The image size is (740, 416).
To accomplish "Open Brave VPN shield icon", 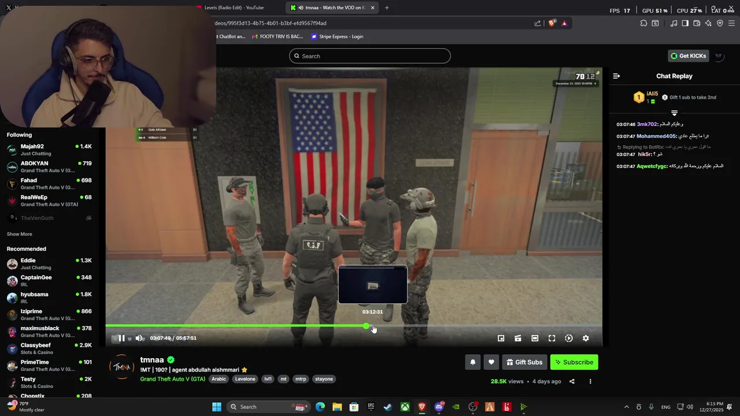I will pos(720,23).
